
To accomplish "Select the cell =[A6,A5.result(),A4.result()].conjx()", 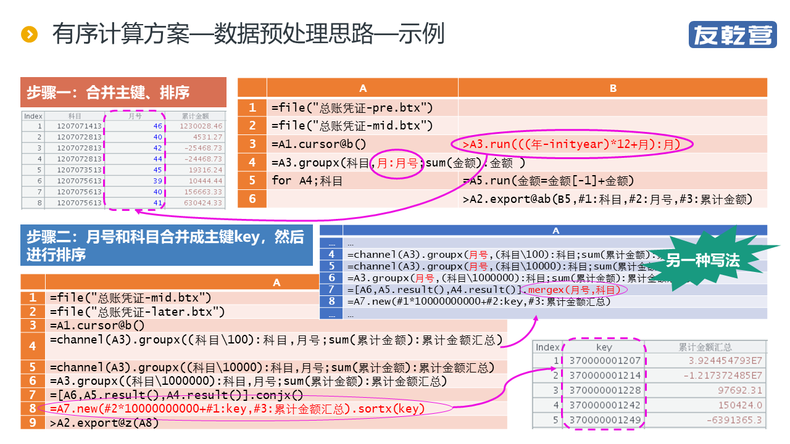I will point(276,395).
